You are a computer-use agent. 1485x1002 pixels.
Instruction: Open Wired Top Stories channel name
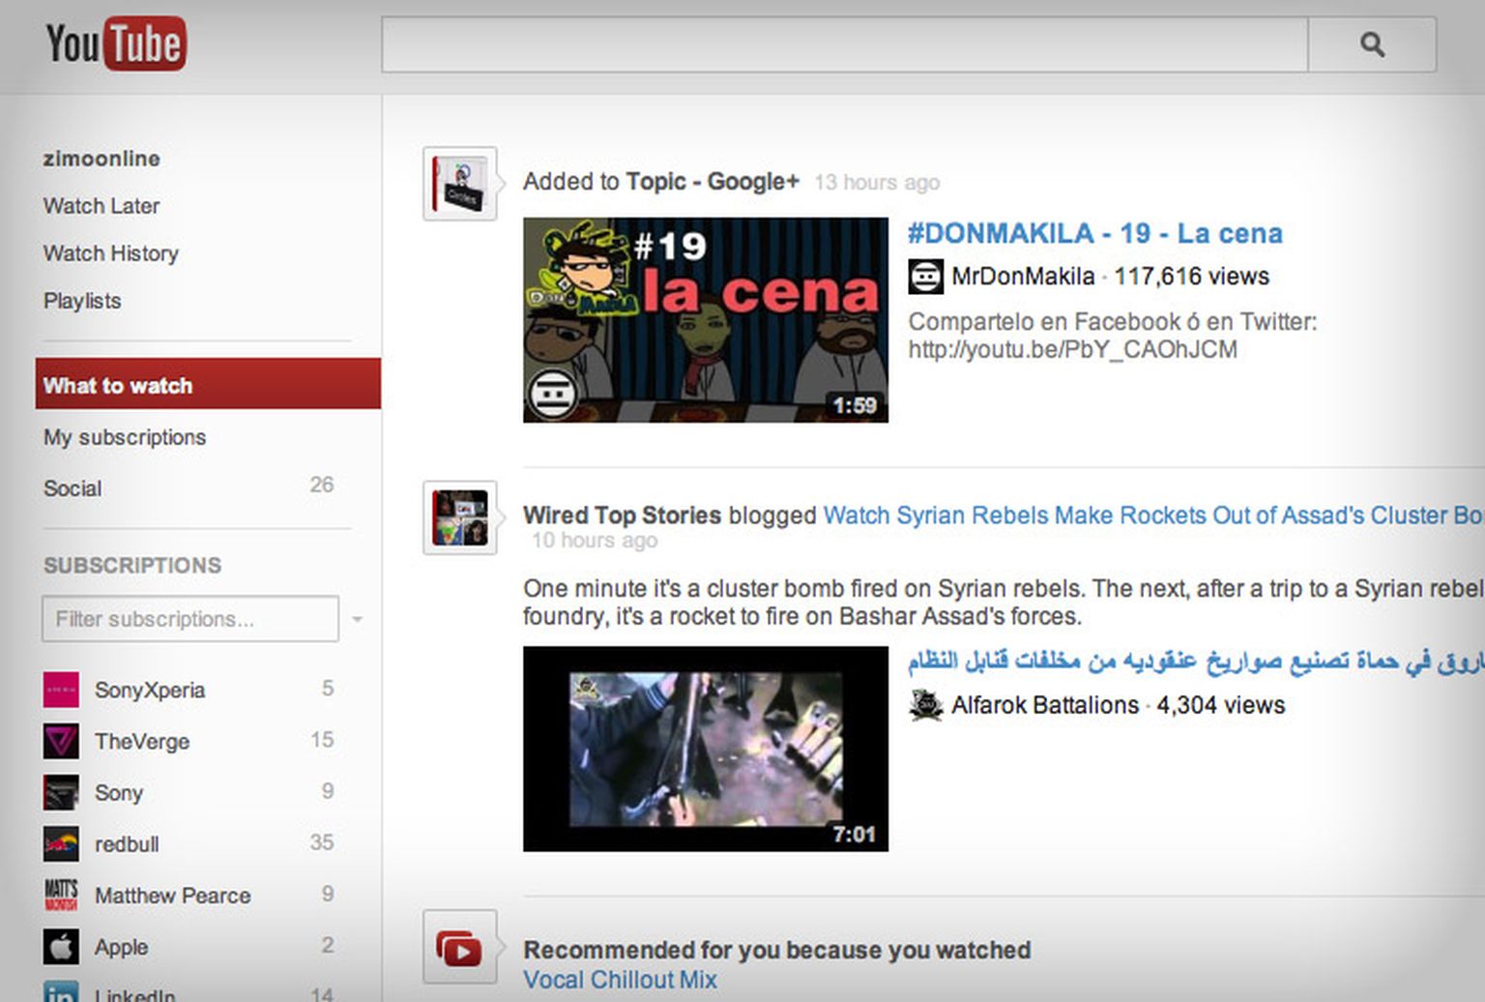(x=623, y=516)
